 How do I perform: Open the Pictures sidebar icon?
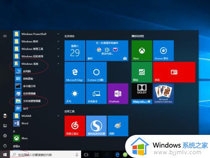pyautogui.click(x=5, y=126)
